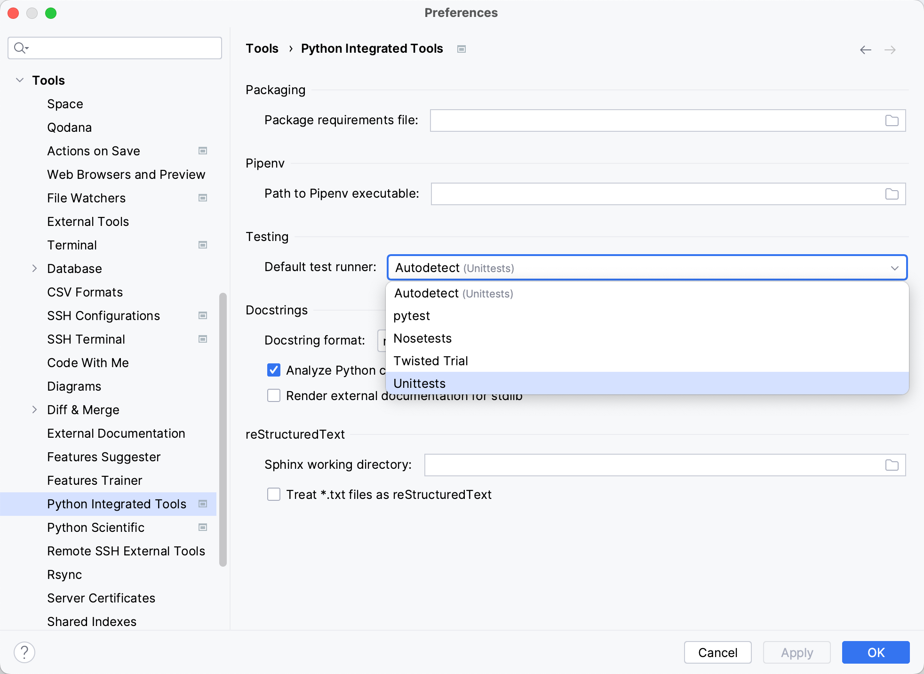This screenshot has height=674, width=924.
Task: Enable Render external documentation checkbox
Action: pyautogui.click(x=274, y=395)
